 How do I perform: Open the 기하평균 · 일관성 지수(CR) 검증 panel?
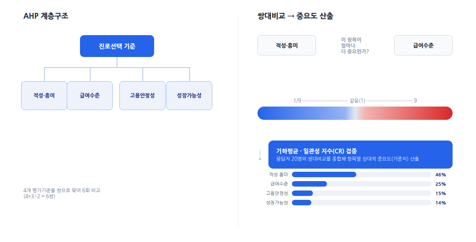click(x=361, y=155)
